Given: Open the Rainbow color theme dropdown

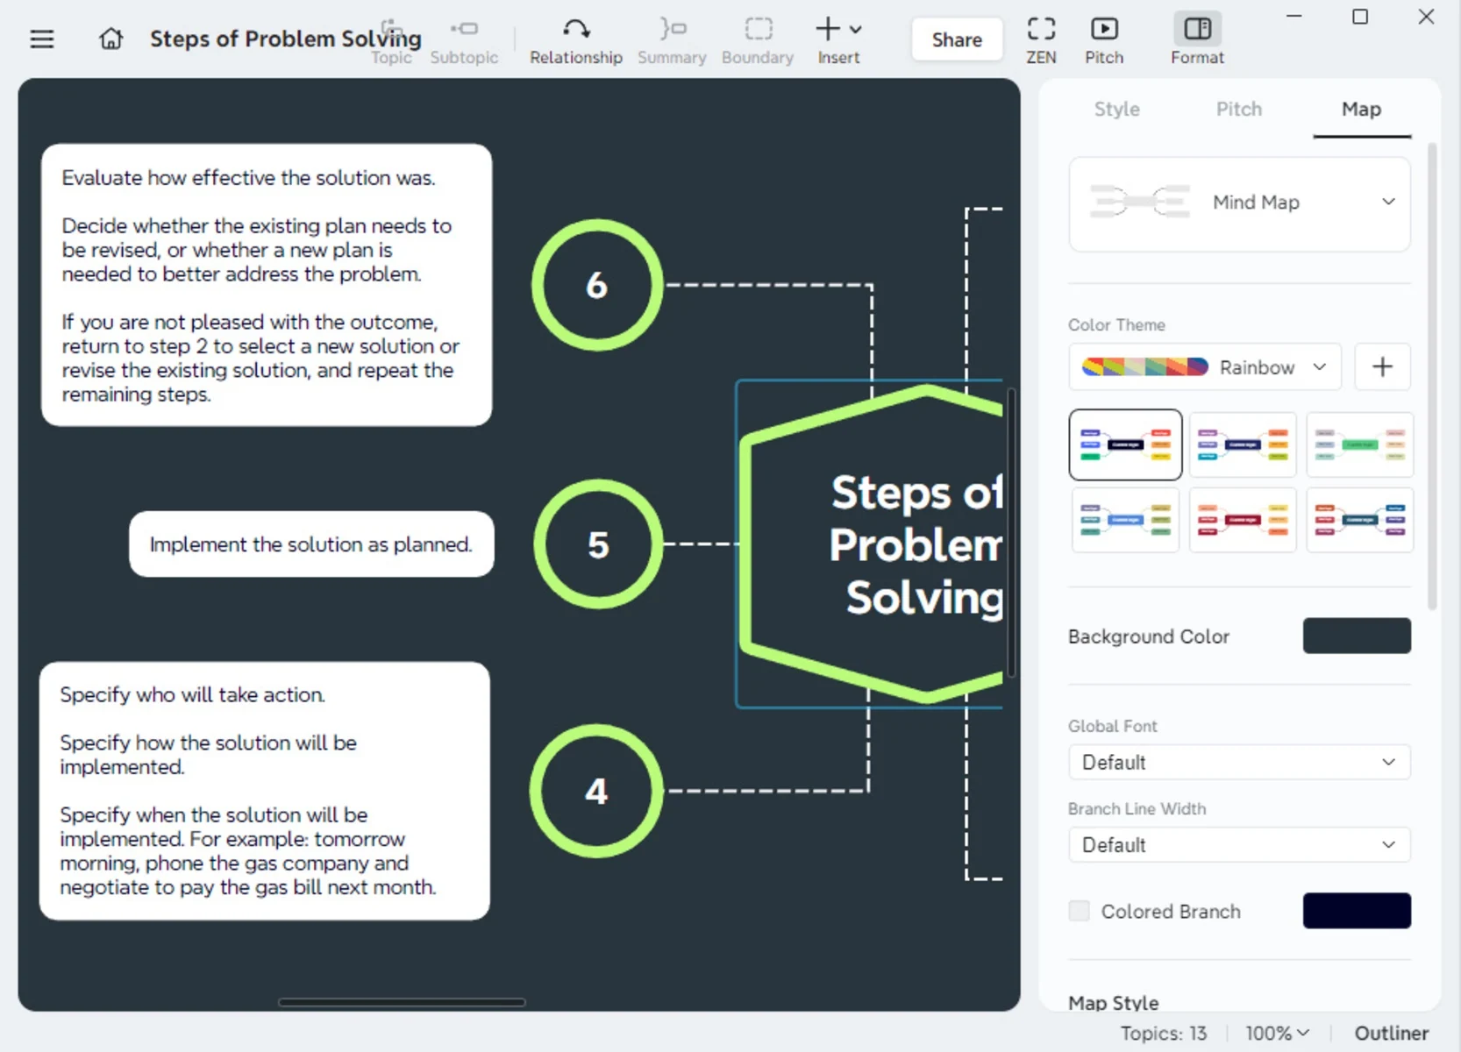Looking at the screenshot, I should tap(1205, 366).
